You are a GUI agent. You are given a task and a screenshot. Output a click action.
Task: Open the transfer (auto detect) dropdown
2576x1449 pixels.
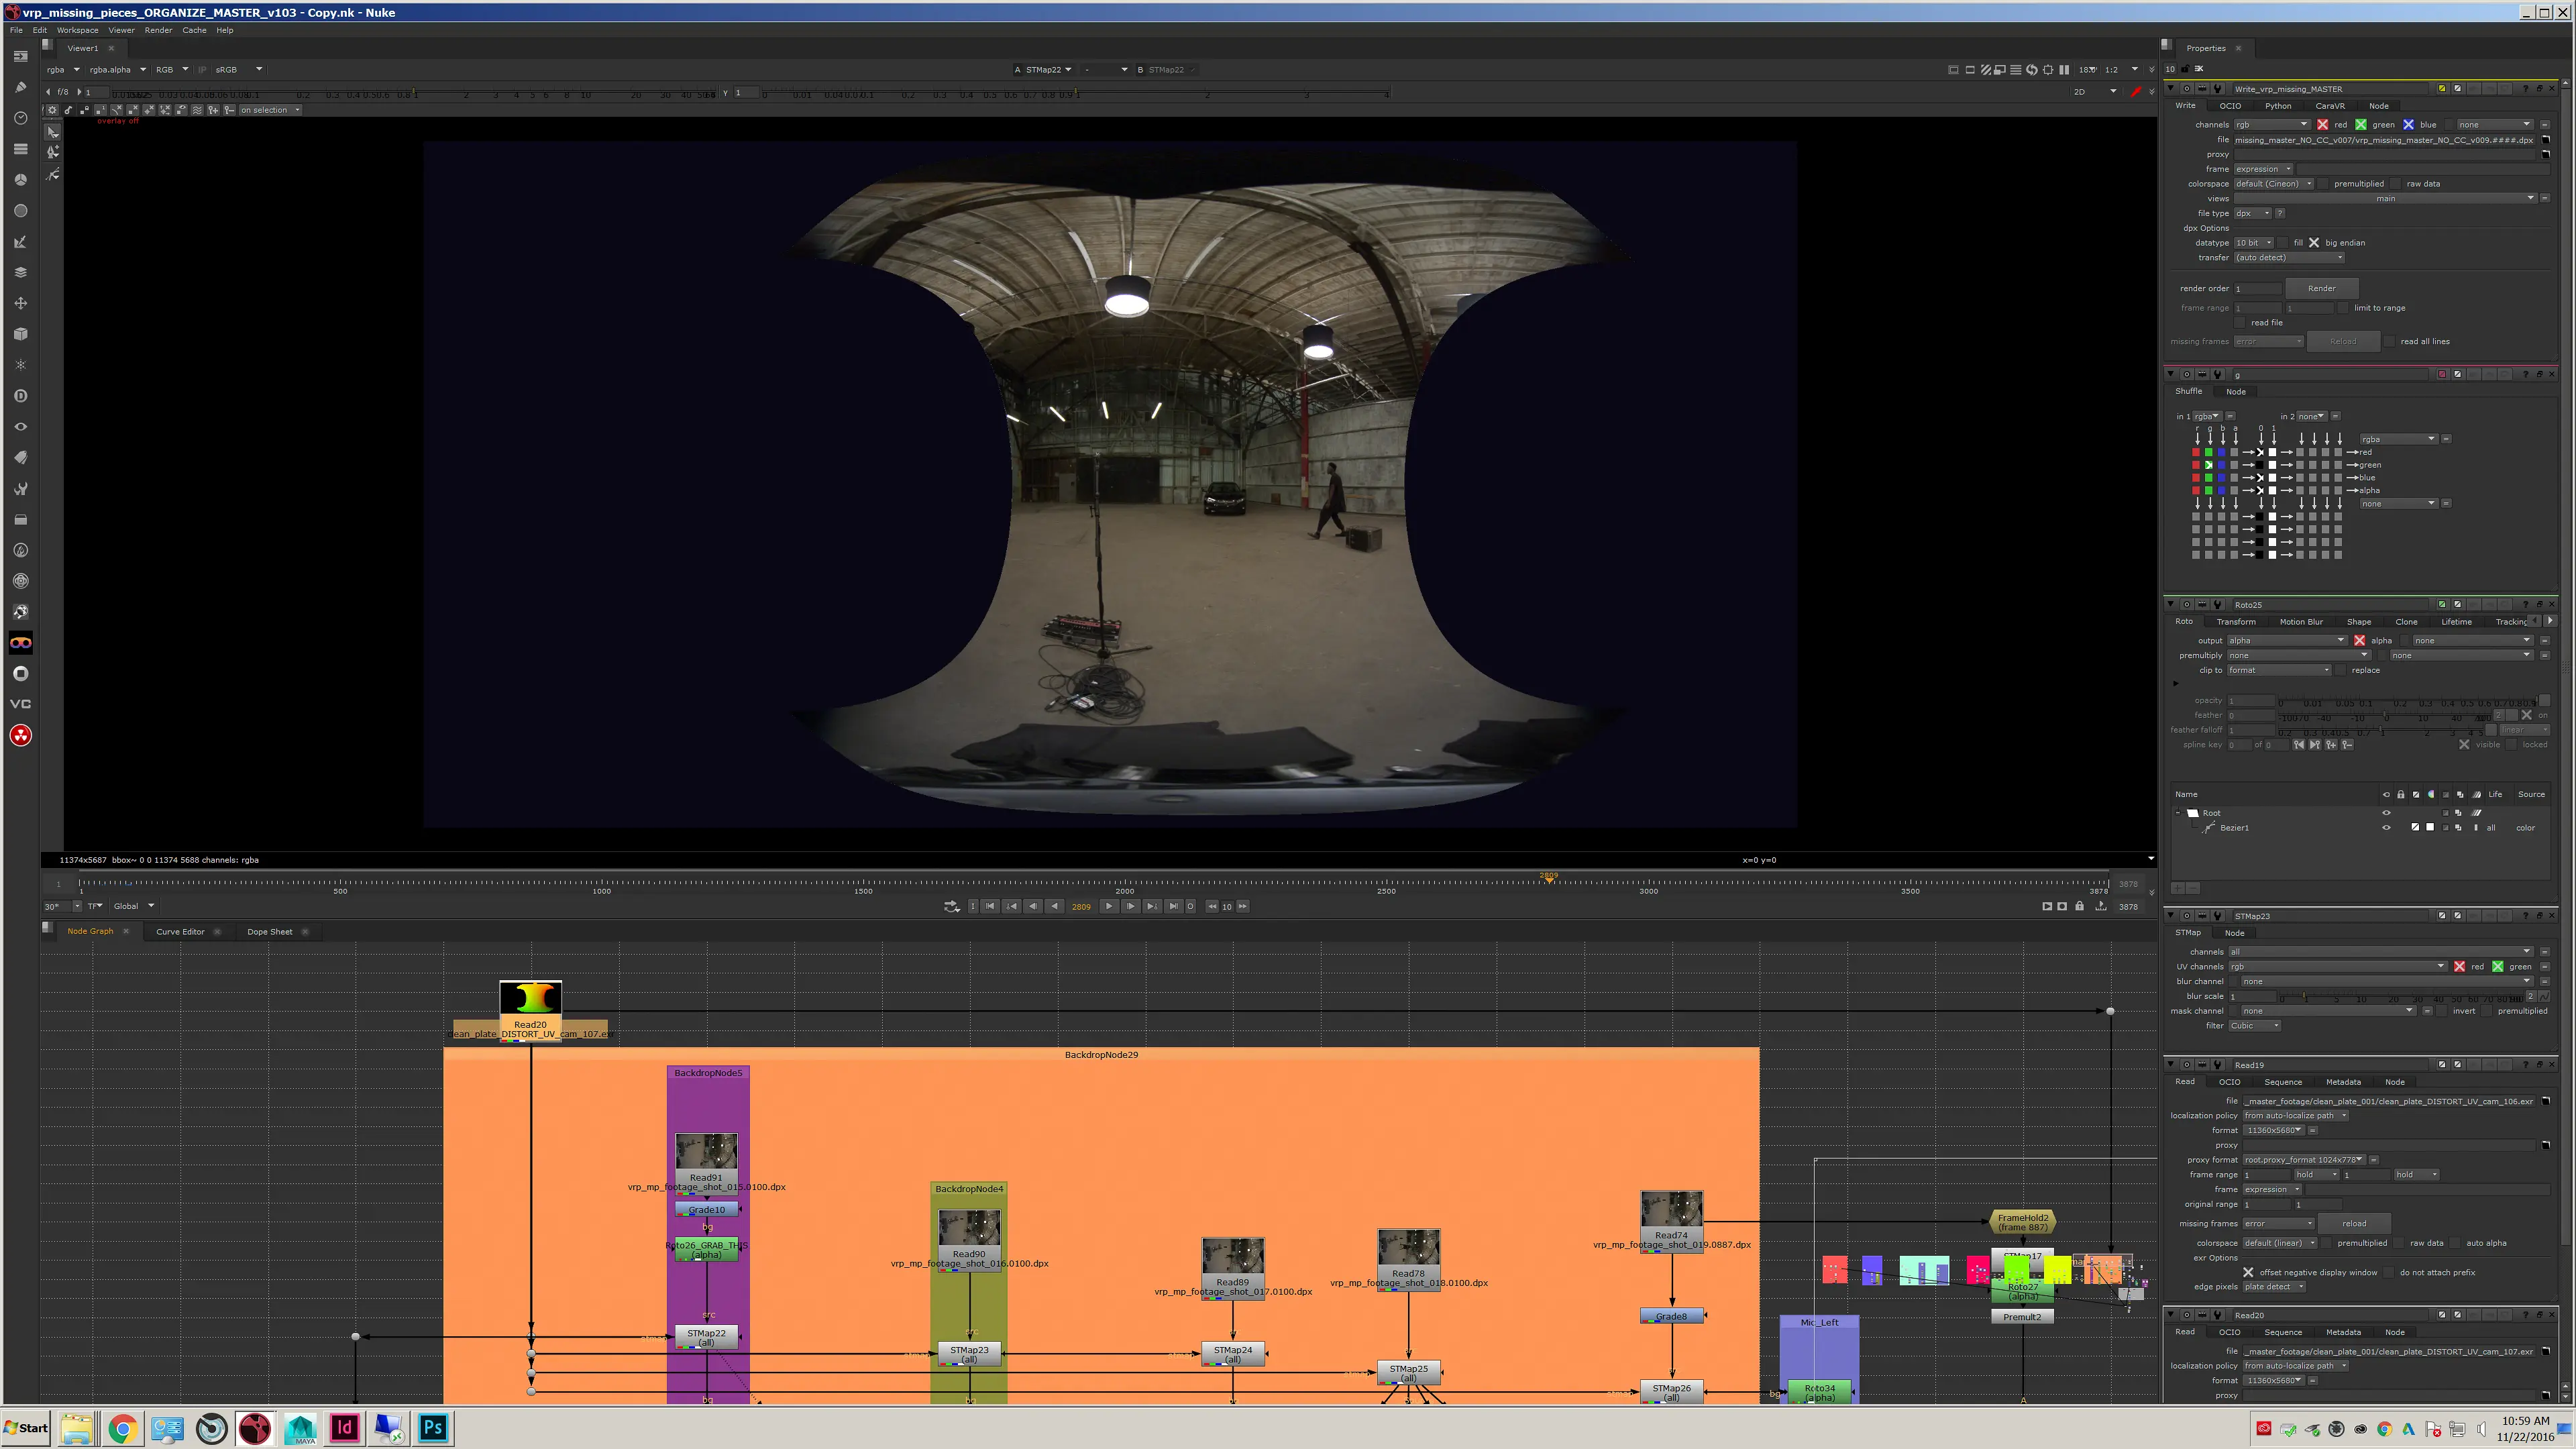click(x=2289, y=258)
